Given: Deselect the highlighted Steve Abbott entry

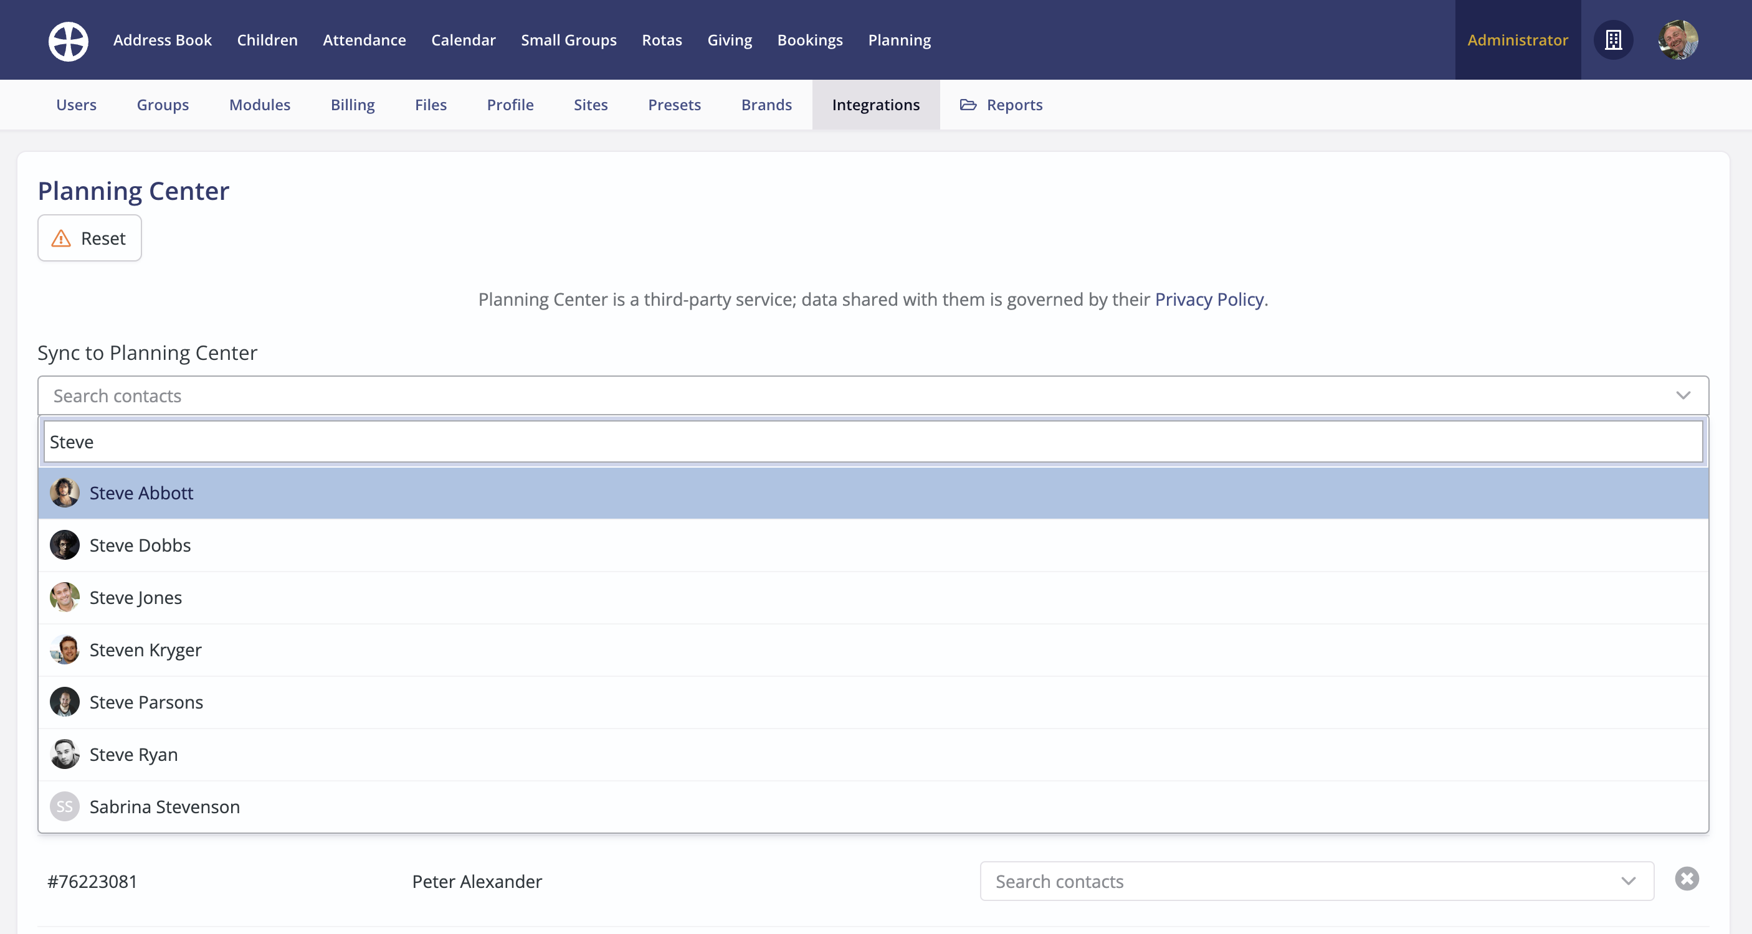Looking at the screenshot, I should coord(141,493).
